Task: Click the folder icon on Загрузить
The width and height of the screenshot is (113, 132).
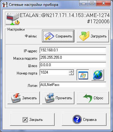Action: coord(84,36)
